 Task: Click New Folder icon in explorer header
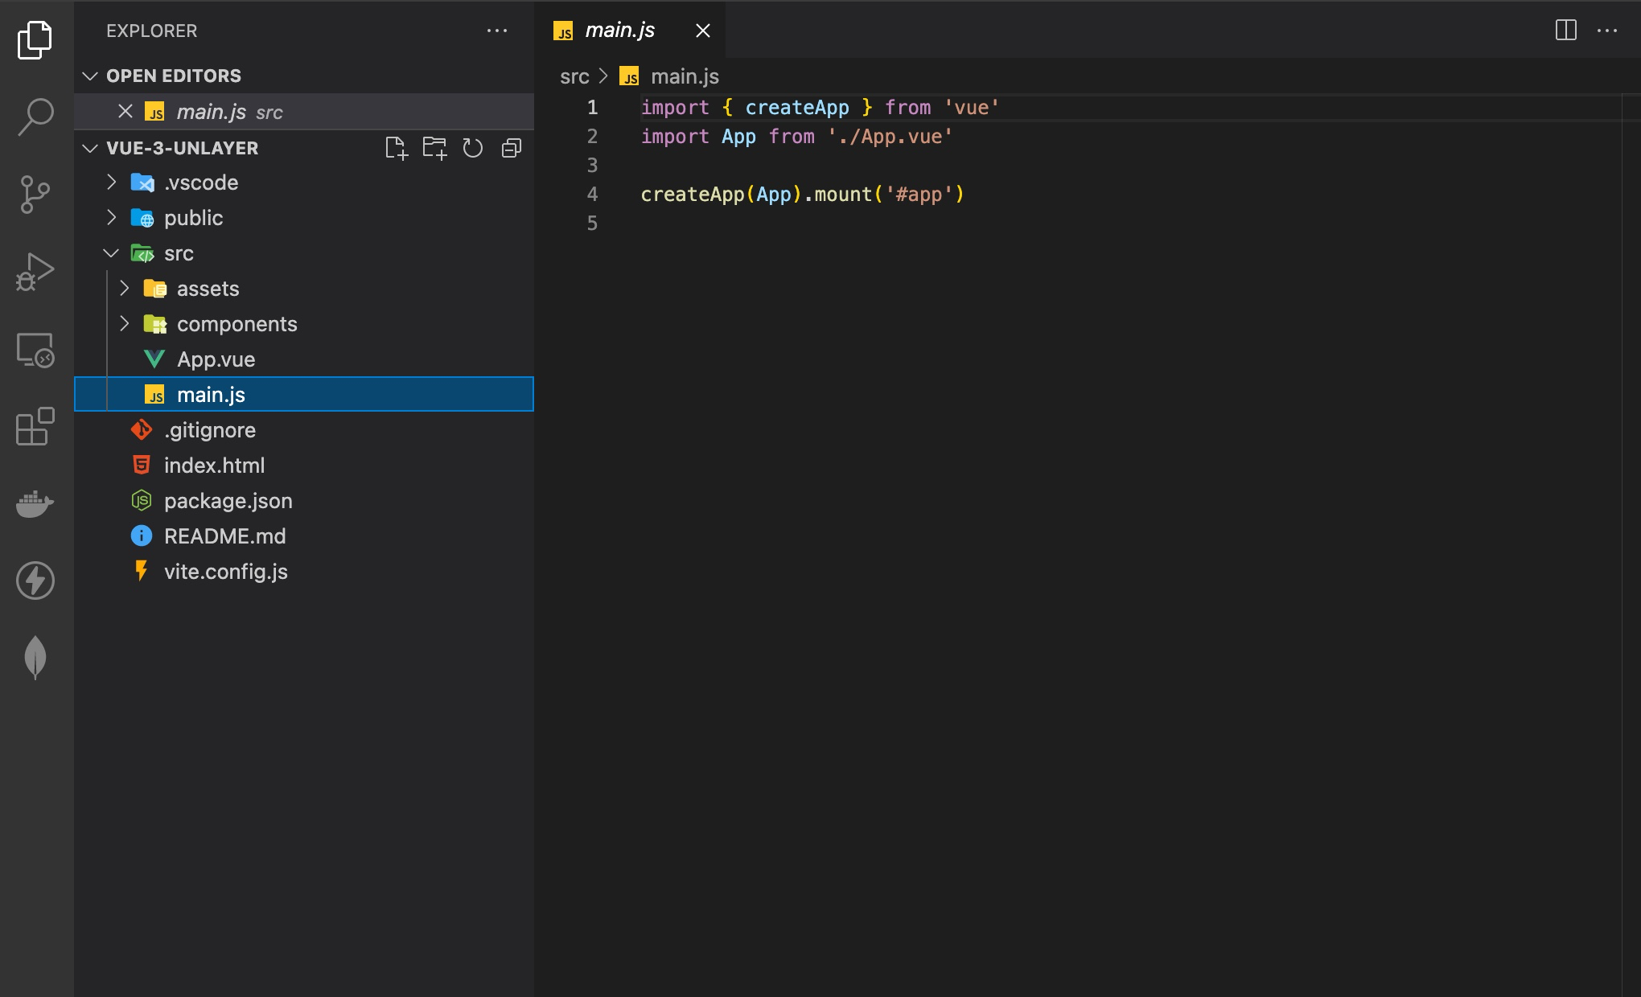434,148
